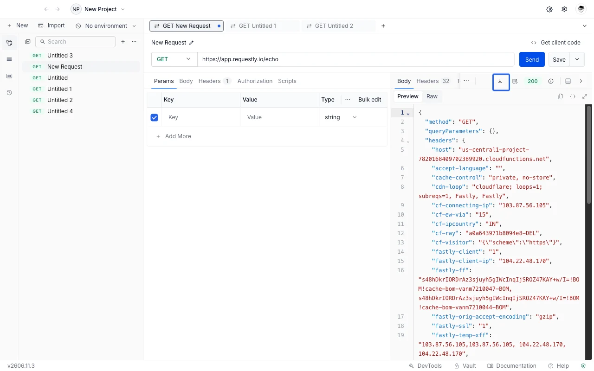This screenshot has width=594, height=371.
Task: Open the History sidebar icon
Action: click(x=9, y=93)
